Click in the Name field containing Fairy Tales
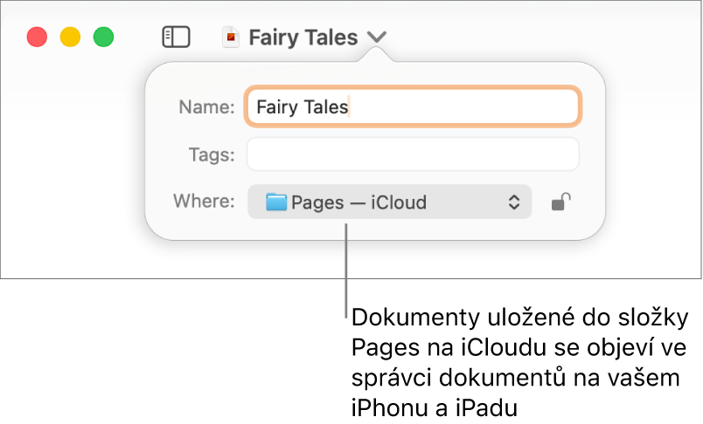 tap(413, 107)
